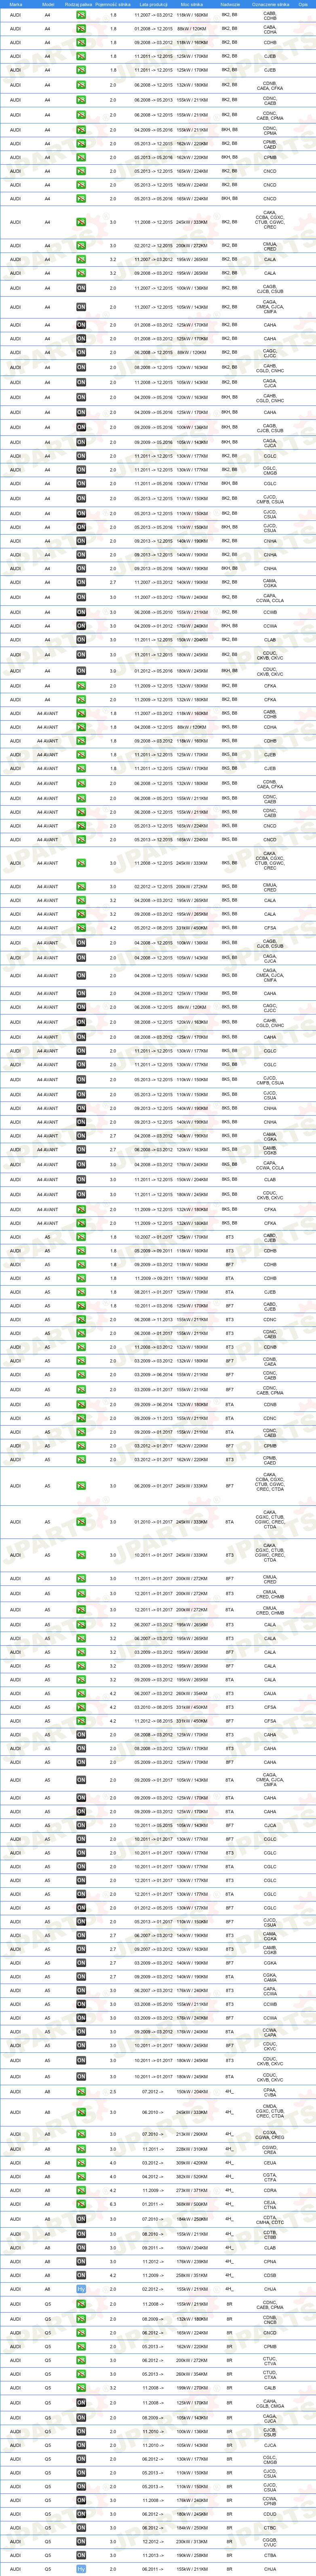Select the engine code cell CDSB

pos(270,2275)
